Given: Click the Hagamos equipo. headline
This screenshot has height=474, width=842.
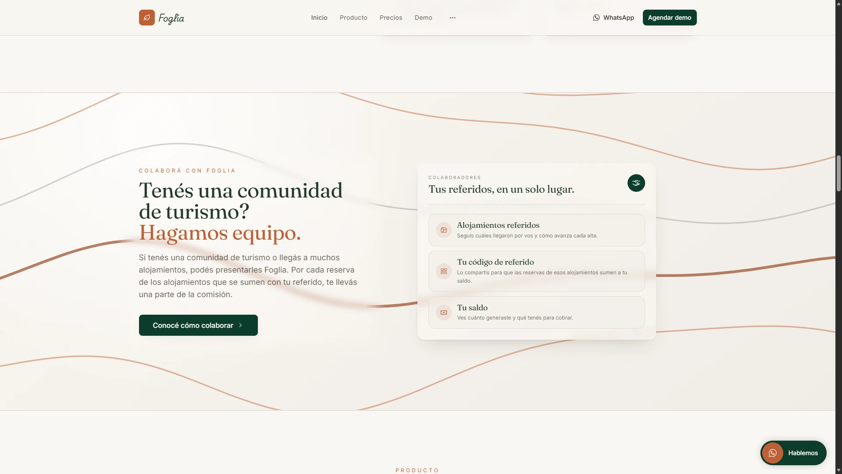Looking at the screenshot, I should 220,233.
